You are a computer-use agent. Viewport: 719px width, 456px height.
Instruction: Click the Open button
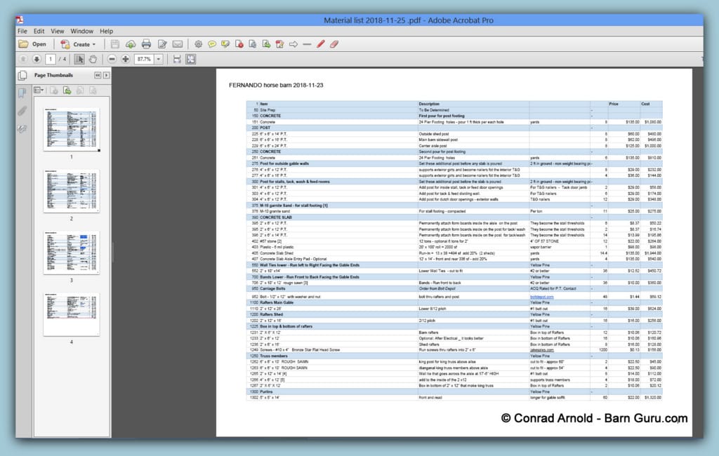point(32,44)
